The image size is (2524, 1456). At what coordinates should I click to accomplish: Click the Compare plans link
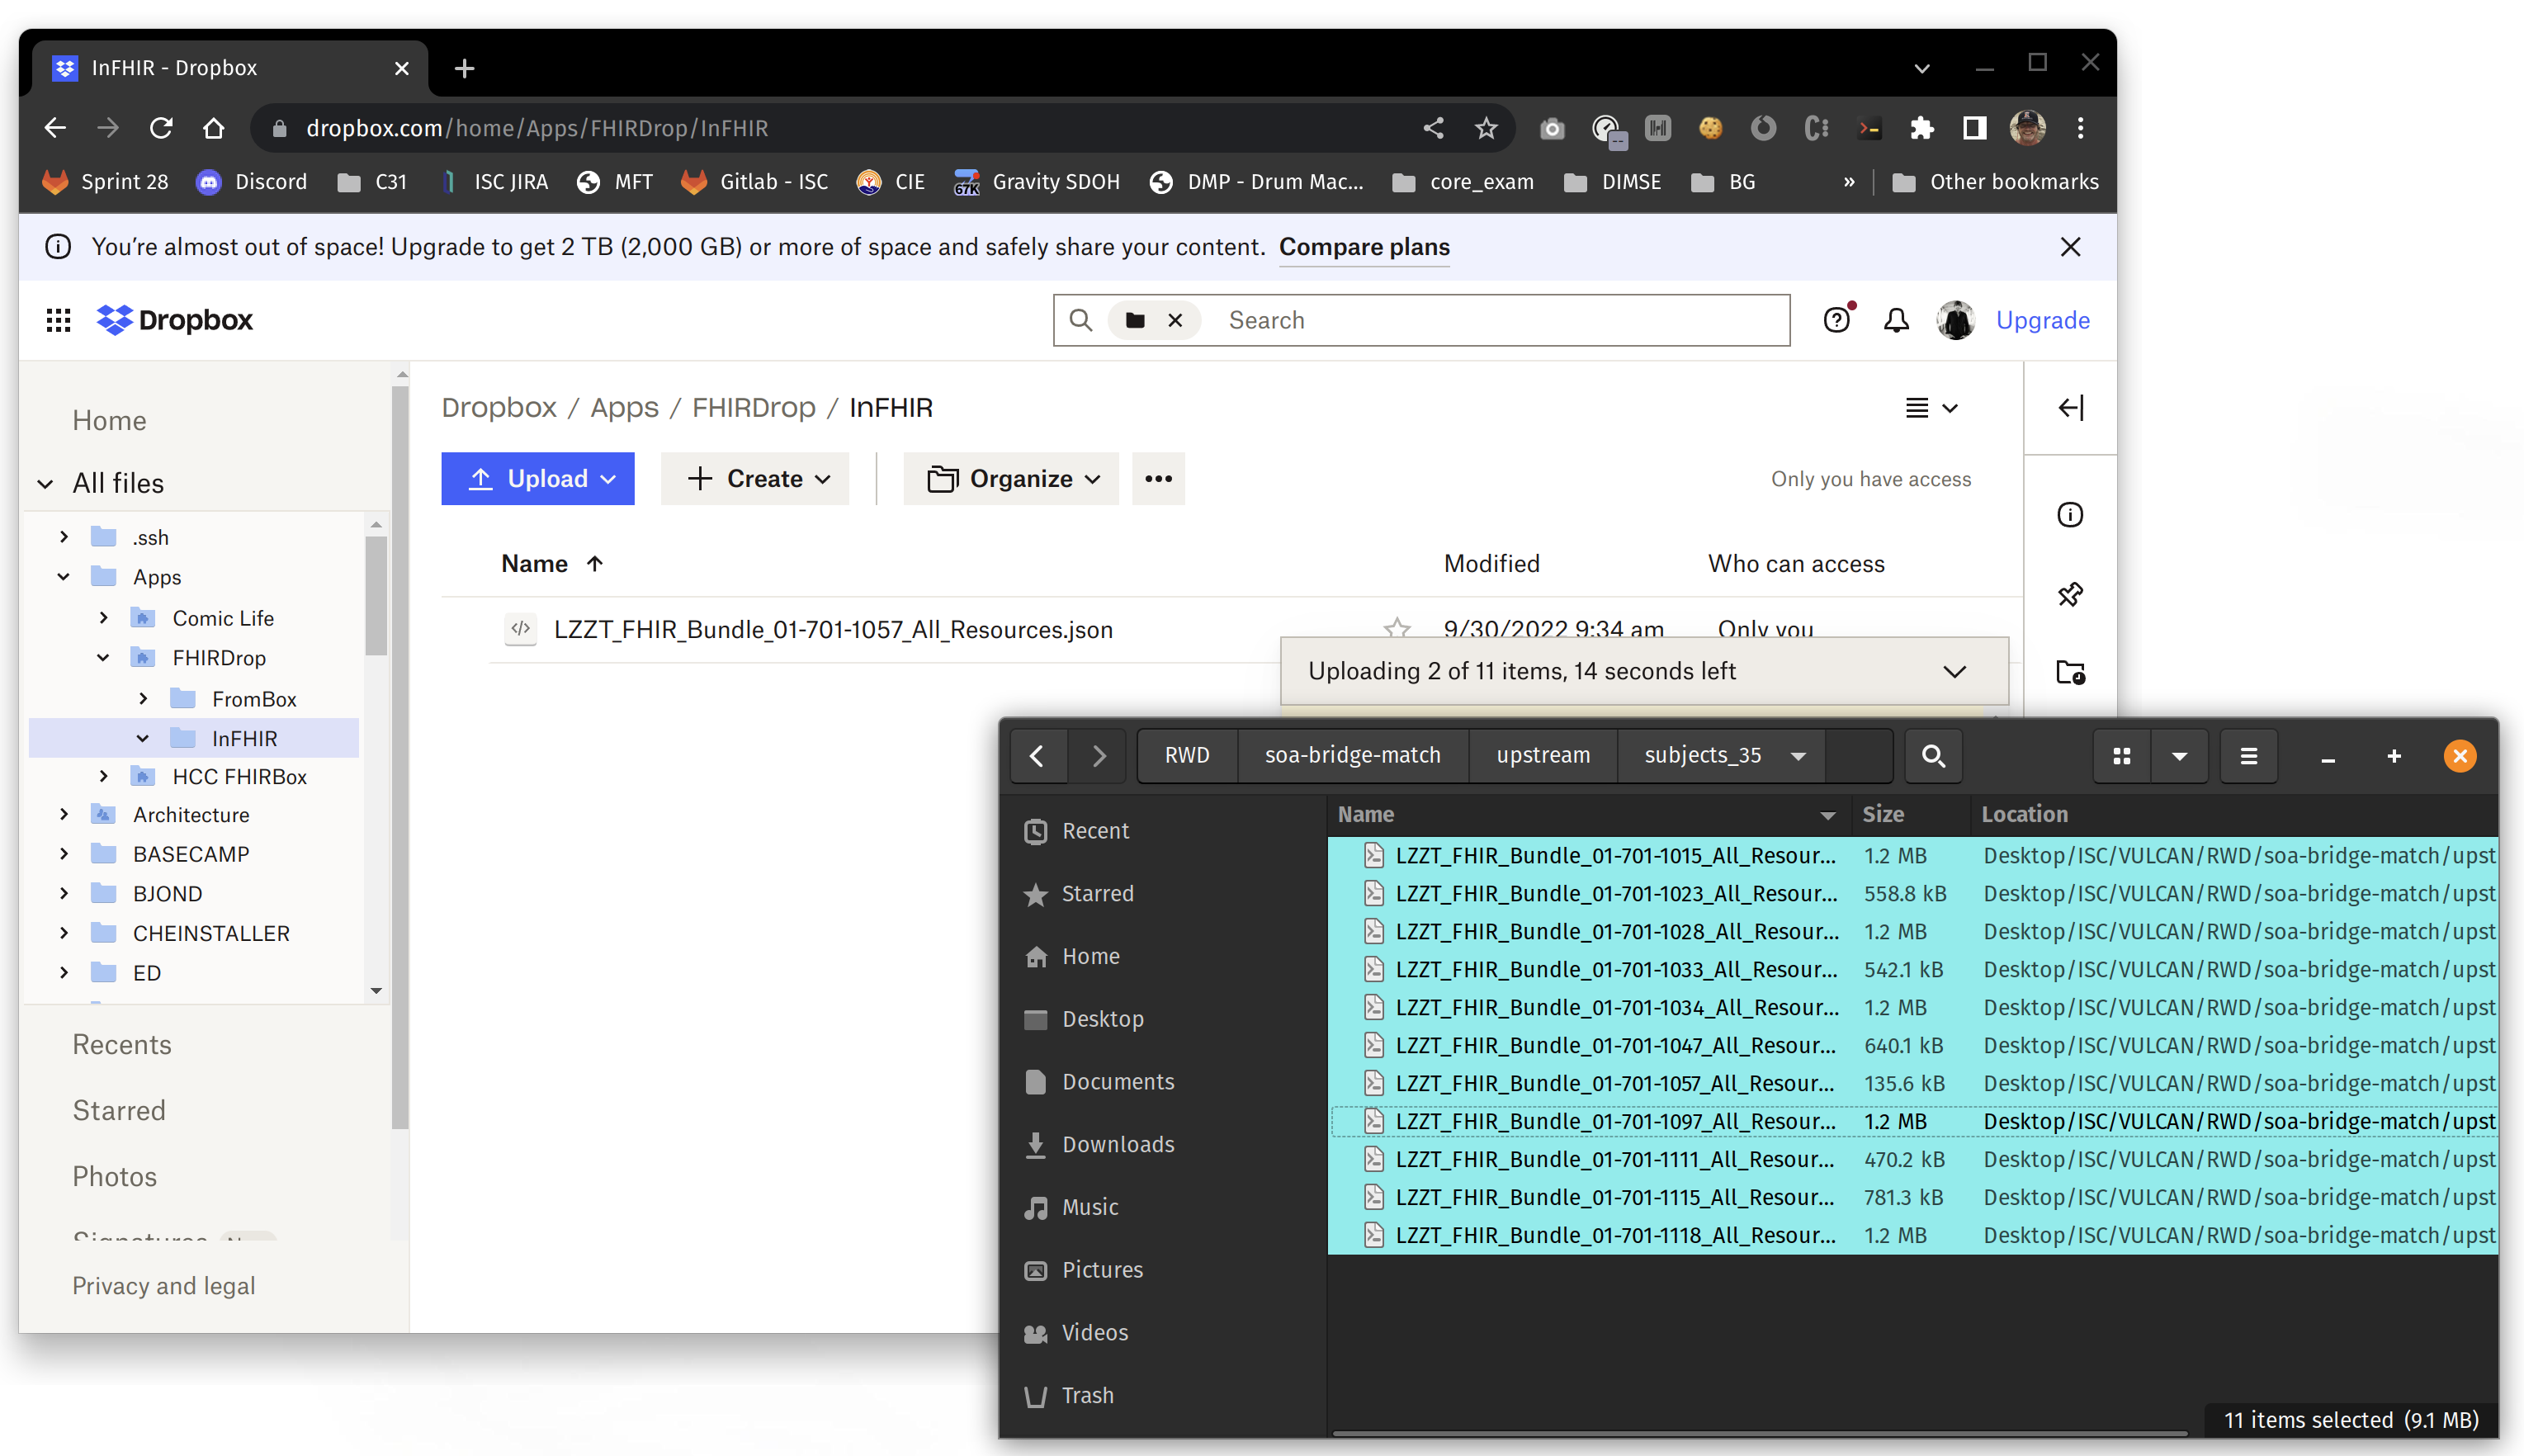[1363, 247]
